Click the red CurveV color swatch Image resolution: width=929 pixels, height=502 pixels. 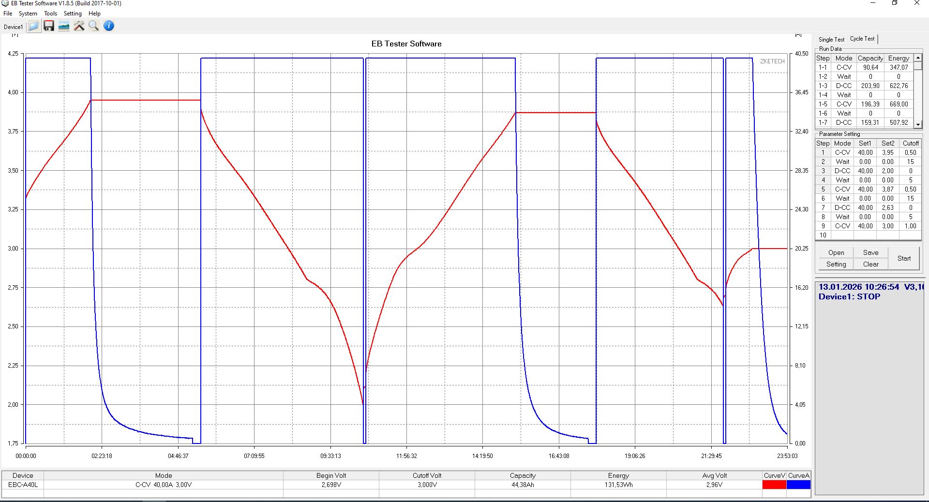[774, 485]
